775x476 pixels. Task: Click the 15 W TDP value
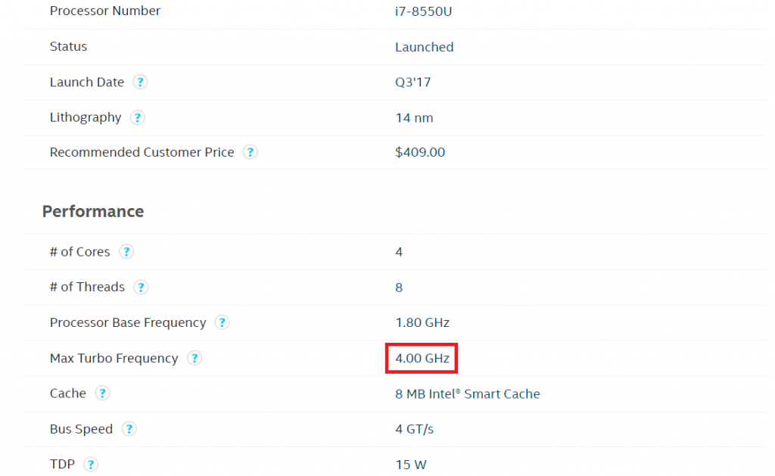point(410,465)
